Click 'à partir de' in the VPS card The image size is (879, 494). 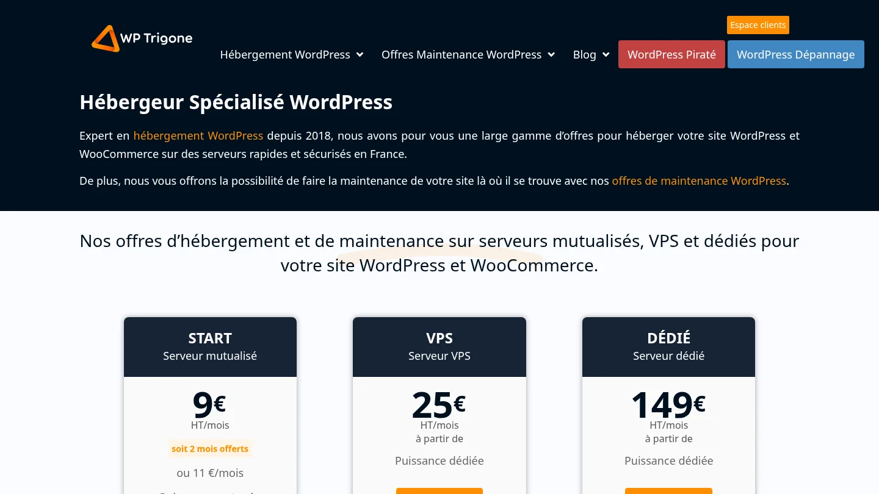[440, 439]
